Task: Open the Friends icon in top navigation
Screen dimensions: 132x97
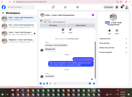Action: tap(65, 7)
